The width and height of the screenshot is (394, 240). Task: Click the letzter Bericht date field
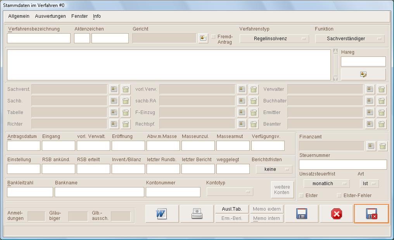point(198,169)
